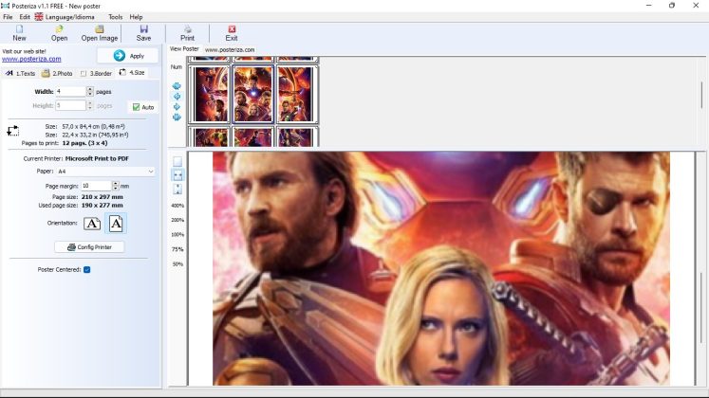Click the swap width/height rotate icon
Image resolution: width=709 pixels, height=398 pixels.
[12, 131]
